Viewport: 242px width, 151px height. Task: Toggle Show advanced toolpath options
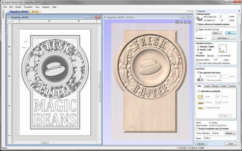pos(197,24)
